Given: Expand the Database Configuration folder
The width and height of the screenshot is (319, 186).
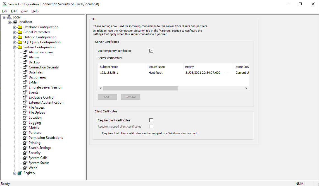Looking at the screenshot, I should (14, 27).
